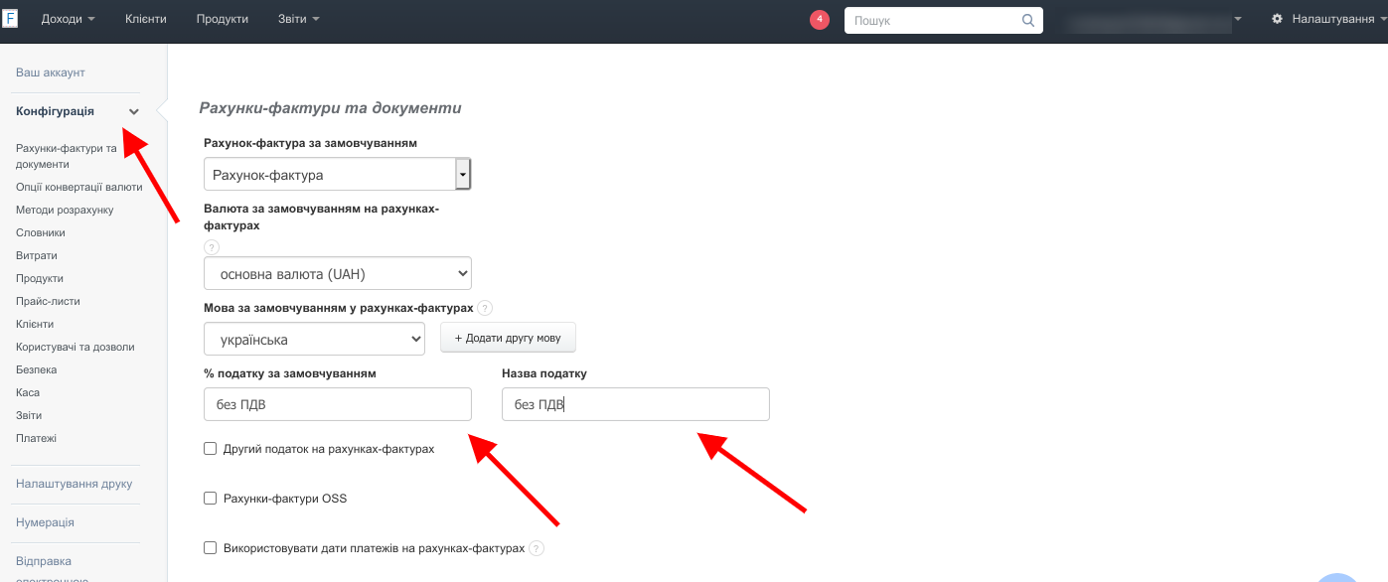Go to Ваш аккаунт

[51, 73]
